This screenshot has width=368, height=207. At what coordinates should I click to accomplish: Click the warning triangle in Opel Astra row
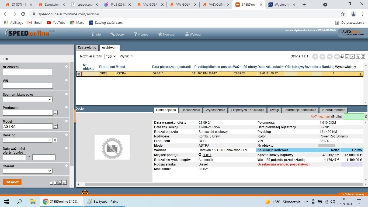[x=360, y=74]
